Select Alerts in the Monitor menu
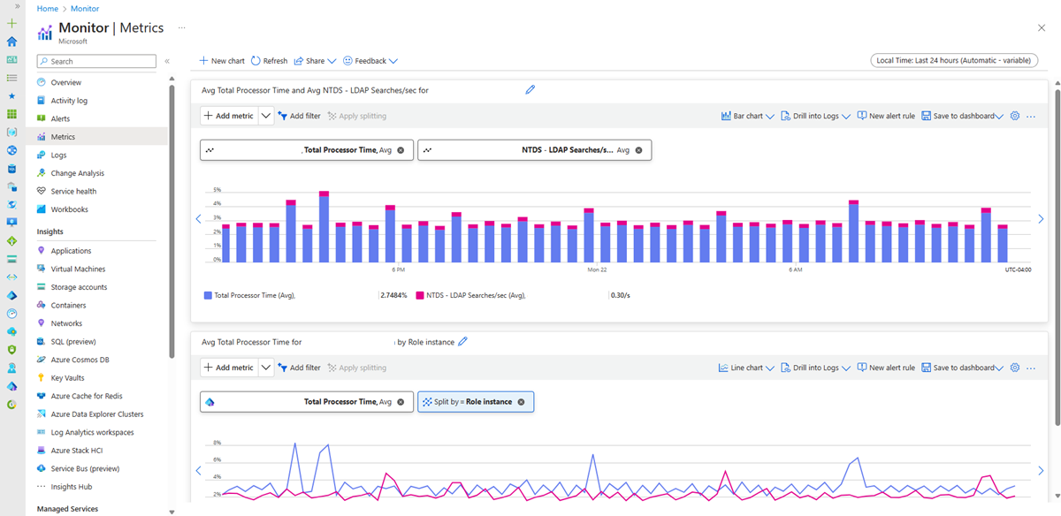 (x=60, y=118)
